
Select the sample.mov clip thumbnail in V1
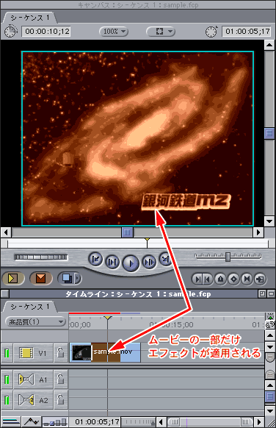(81, 352)
